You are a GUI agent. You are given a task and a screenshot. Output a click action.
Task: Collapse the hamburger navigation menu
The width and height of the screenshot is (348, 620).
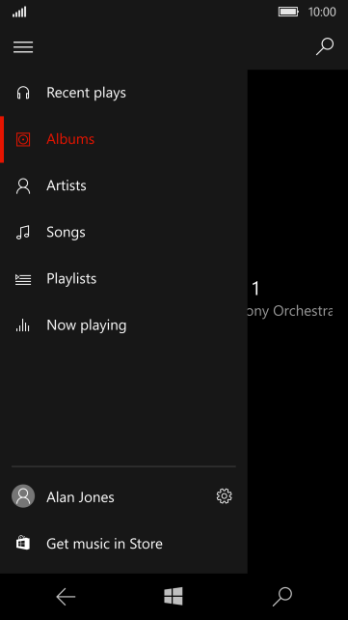(23, 47)
